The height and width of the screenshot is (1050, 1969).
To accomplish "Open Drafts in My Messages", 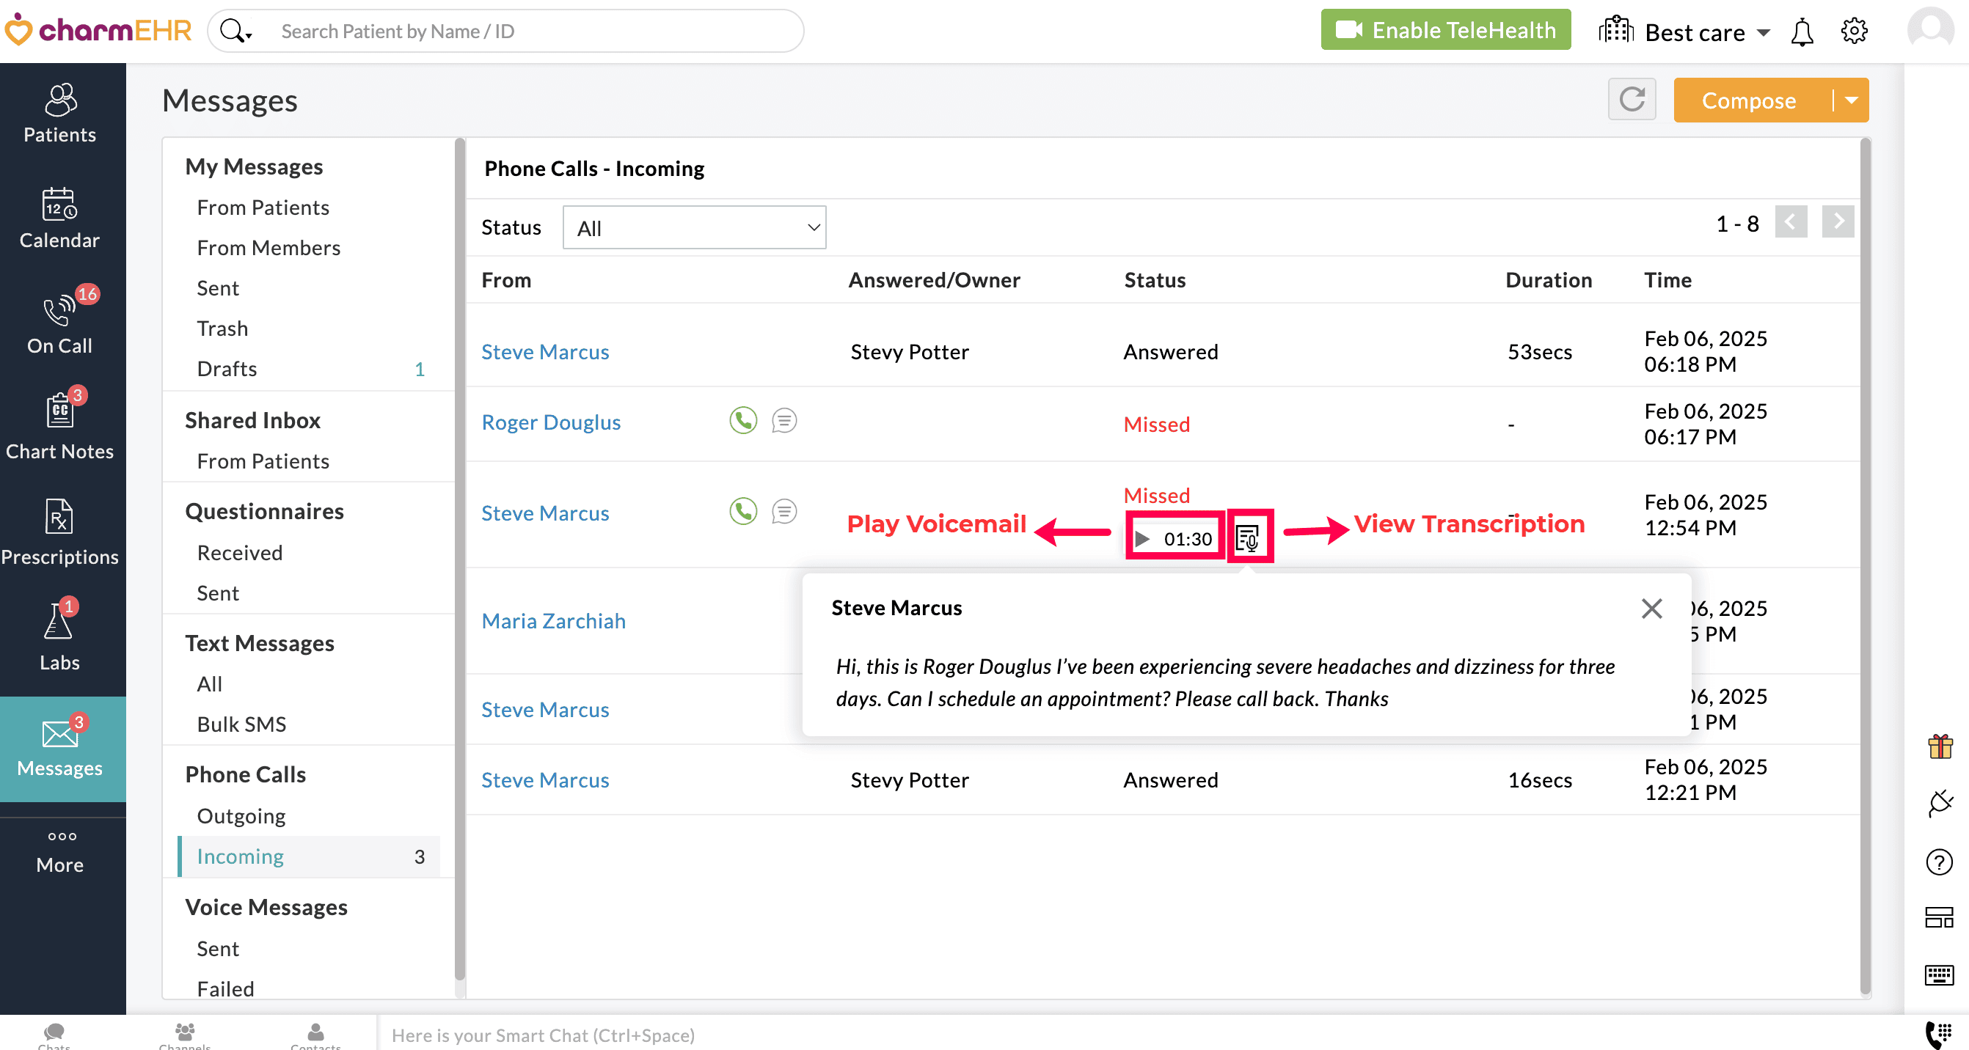I will pyautogui.click(x=227, y=368).
